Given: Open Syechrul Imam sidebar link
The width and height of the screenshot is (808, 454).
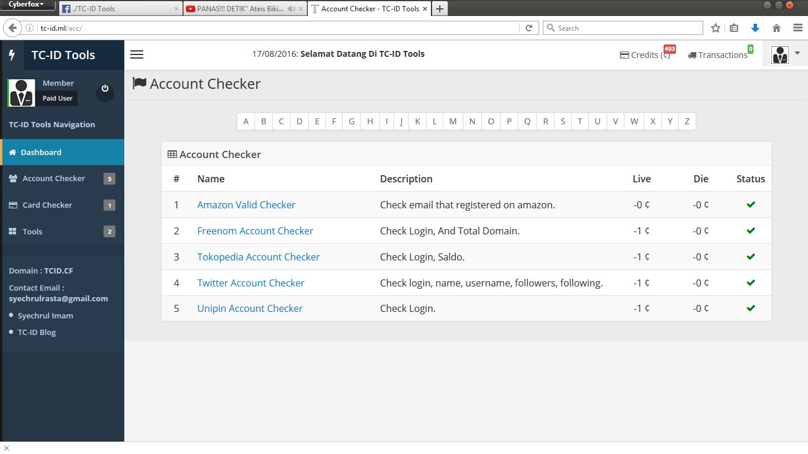Looking at the screenshot, I should click(x=46, y=315).
